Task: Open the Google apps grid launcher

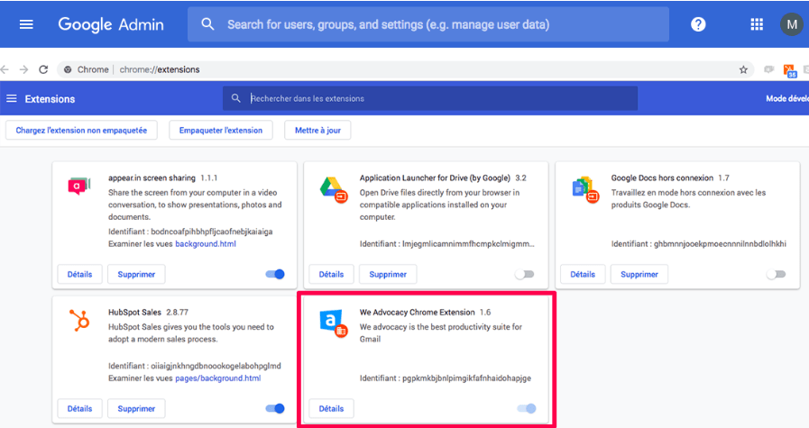Action: (x=757, y=24)
